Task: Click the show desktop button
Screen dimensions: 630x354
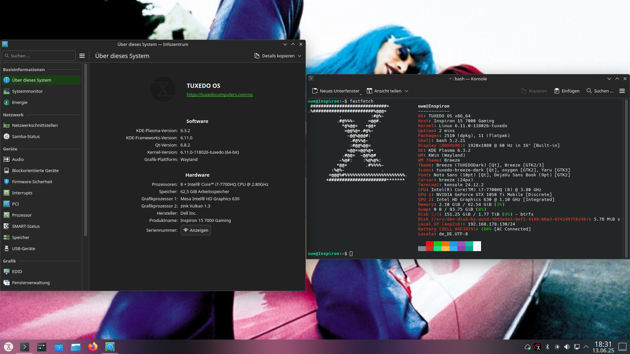Action: click(622, 347)
